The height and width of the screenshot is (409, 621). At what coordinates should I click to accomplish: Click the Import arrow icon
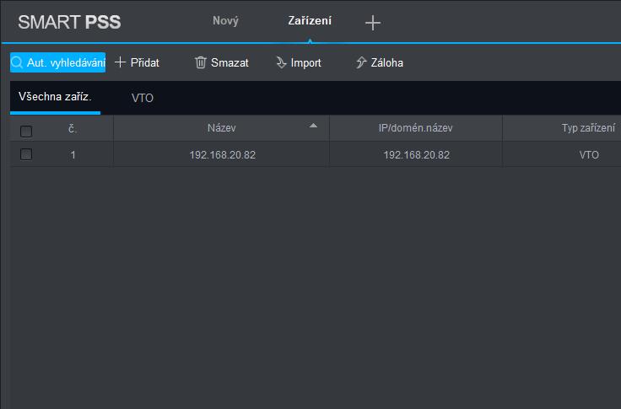click(x=281, y=62)
